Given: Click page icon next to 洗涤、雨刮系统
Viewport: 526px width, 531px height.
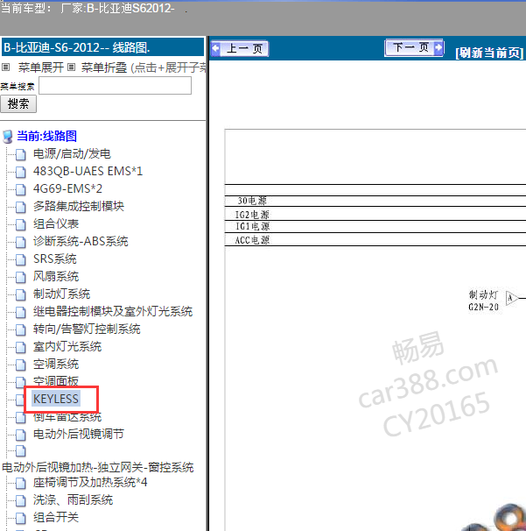Looking at the screenshot, I should click(x=21, y=501).
